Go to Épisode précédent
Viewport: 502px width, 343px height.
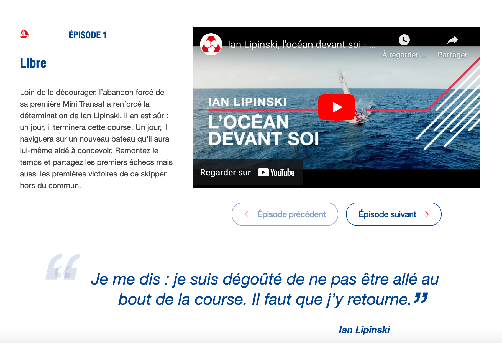(285, 214)
